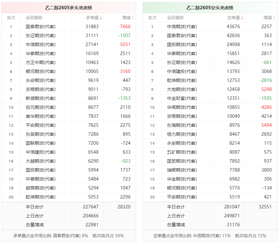Select change value -134
Viewport: 279px width, 243px height.
pyautogui.click(x=267, y=188)
